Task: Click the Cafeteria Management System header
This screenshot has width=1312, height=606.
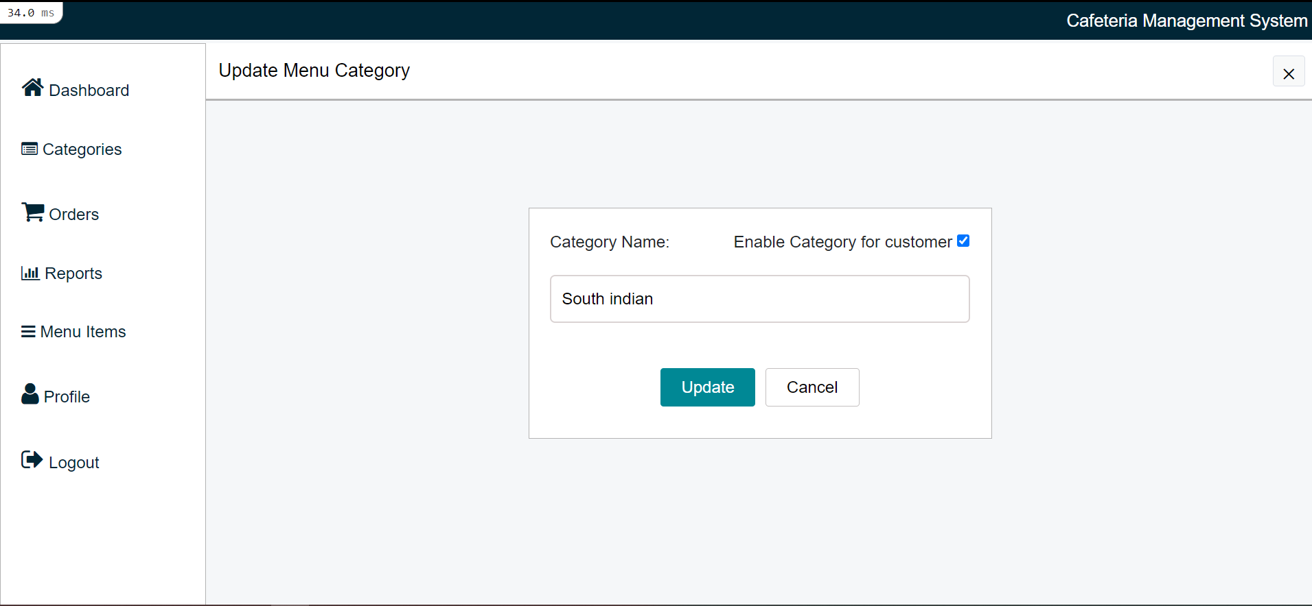Action: 1186,20
